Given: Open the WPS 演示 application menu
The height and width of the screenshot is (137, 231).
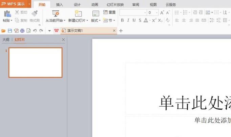Looking at the screenshot, I should point(16,4).
